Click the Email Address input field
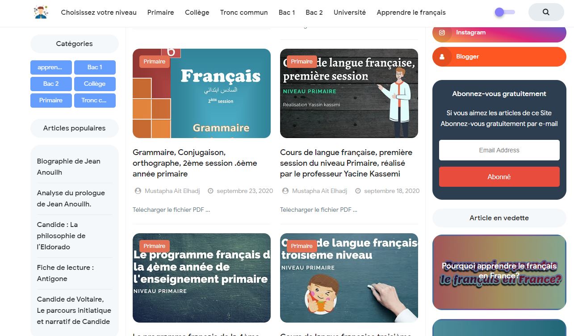The width and height of the screenshot is (574, 336). [499, 150]
